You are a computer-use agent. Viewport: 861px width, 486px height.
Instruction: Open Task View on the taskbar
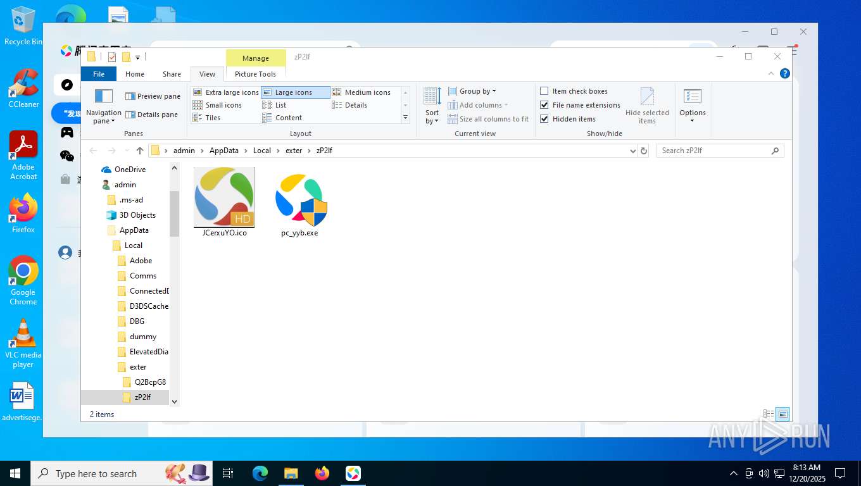coord(228,473)
